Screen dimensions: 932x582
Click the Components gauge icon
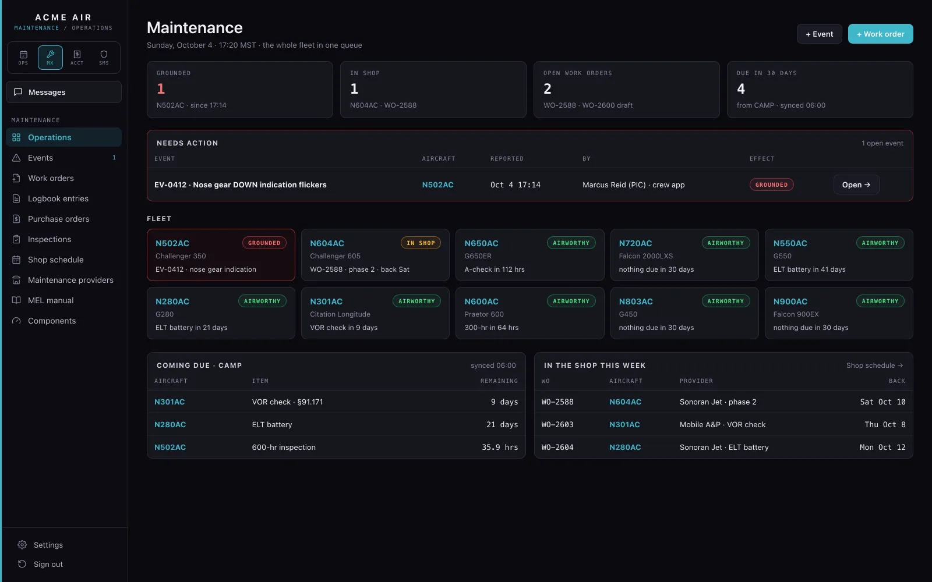tap(16, 321)
